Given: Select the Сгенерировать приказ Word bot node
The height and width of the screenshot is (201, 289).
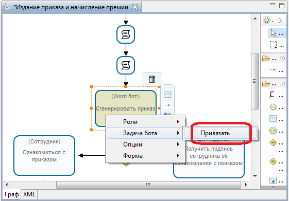Looking at the screenshot, I should coord(126,108).
